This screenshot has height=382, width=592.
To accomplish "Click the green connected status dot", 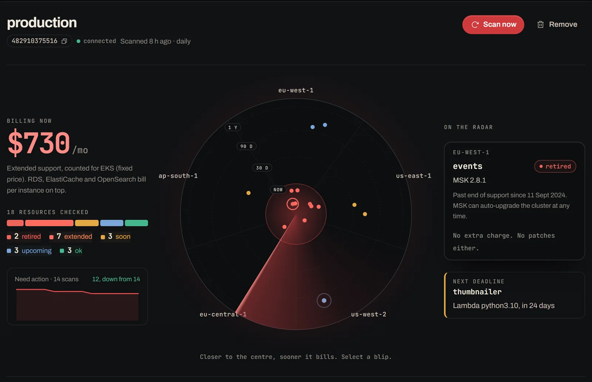I will tap(78, 41).
